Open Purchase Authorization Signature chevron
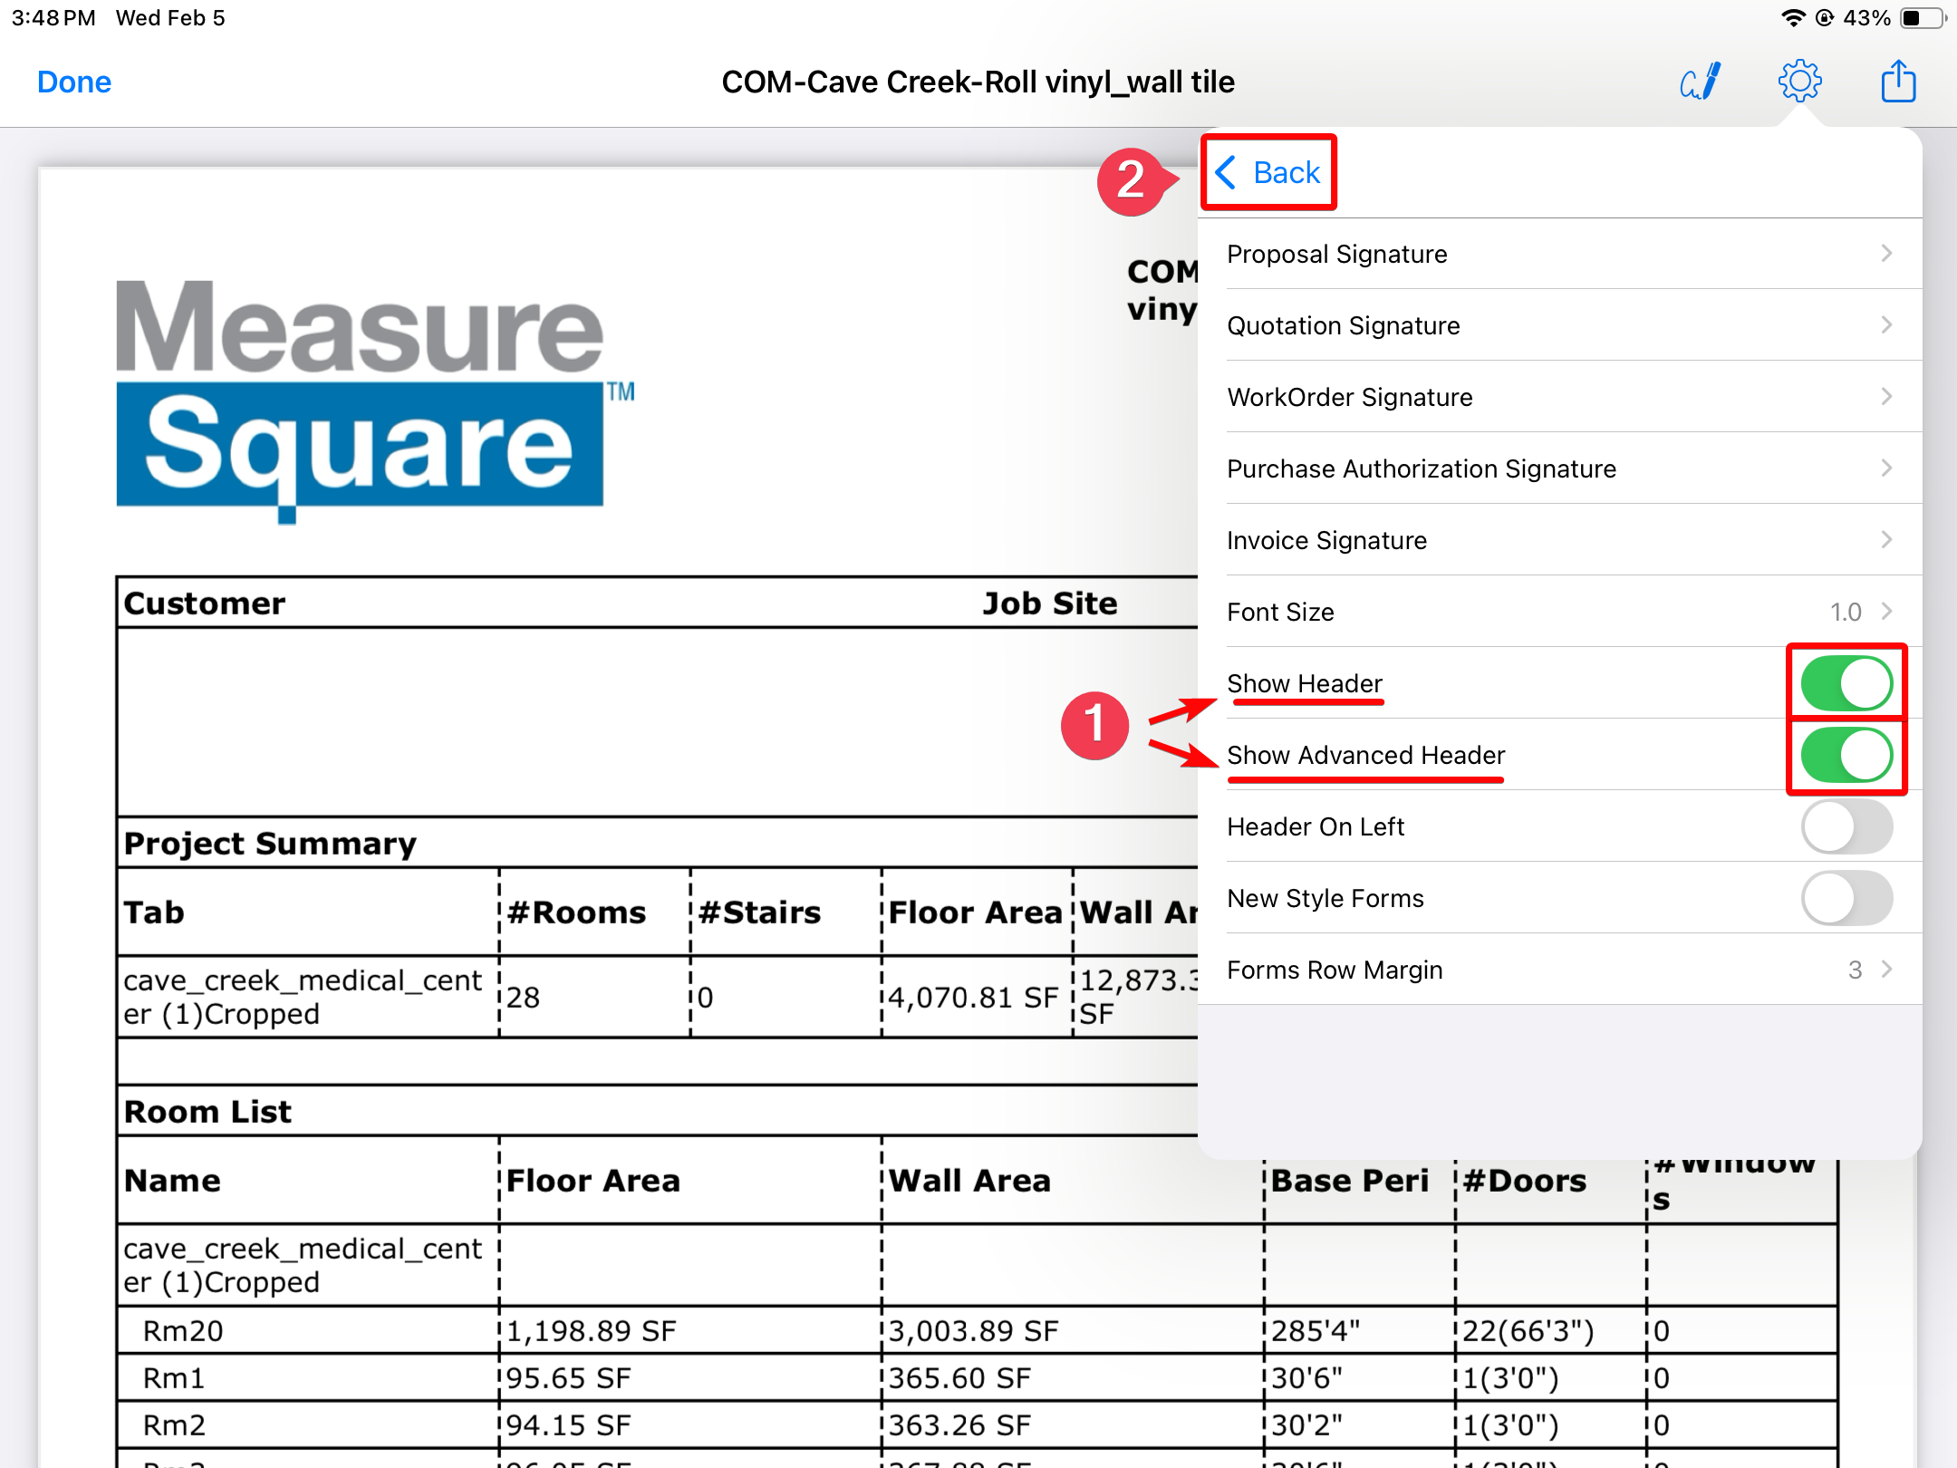The width and height of the screenshot is (1957, 1468). coord(1886,468)
